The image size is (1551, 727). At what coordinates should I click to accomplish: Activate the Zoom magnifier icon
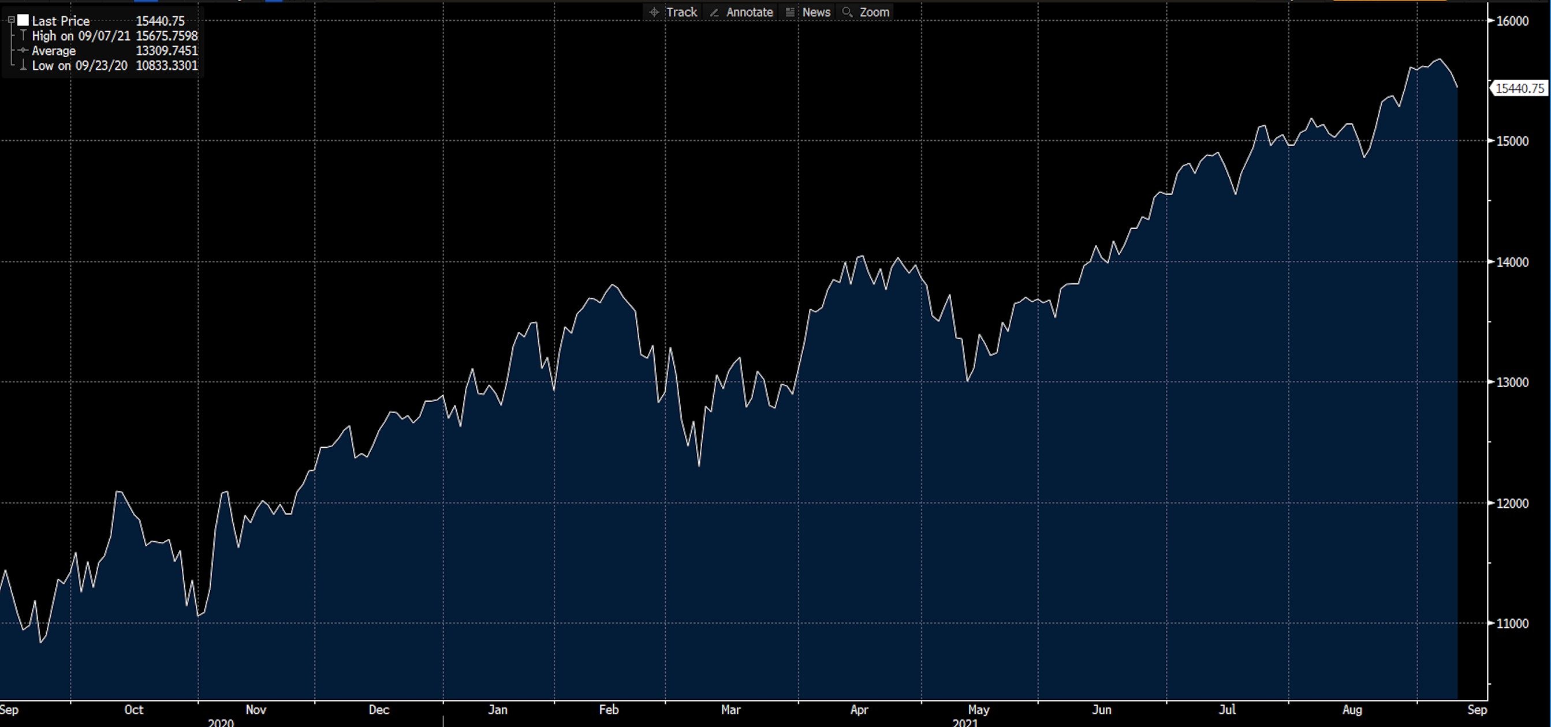[x=848, y=12]
